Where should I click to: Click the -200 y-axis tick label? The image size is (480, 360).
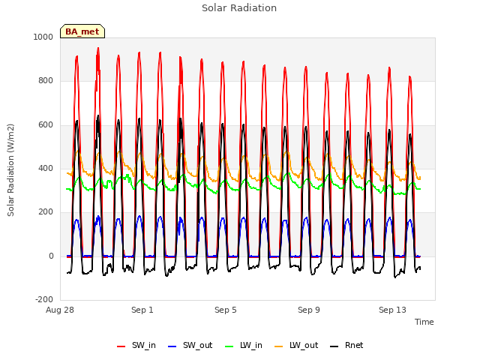[44, 299]
